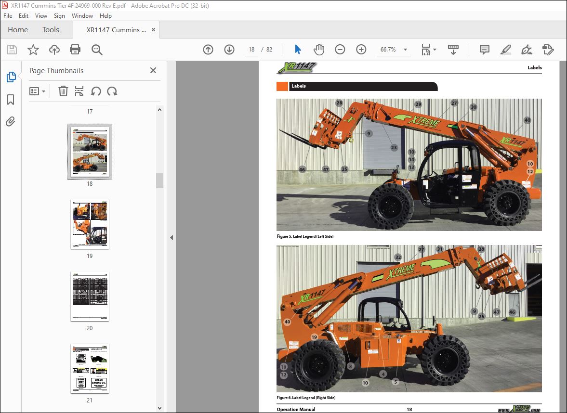Open Attachments paperclip panel

point(11,121)
